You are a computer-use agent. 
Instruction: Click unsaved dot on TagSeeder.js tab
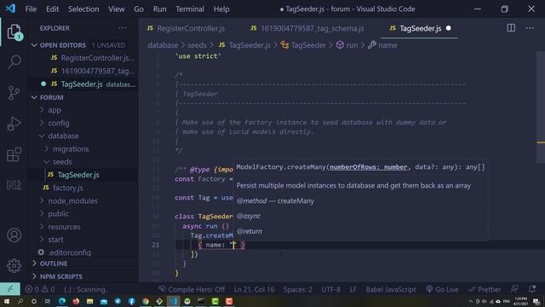(x=449, y=28)
